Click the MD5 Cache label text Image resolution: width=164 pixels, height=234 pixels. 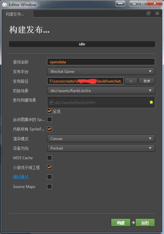pyautogui.click(x=23, y=158)
